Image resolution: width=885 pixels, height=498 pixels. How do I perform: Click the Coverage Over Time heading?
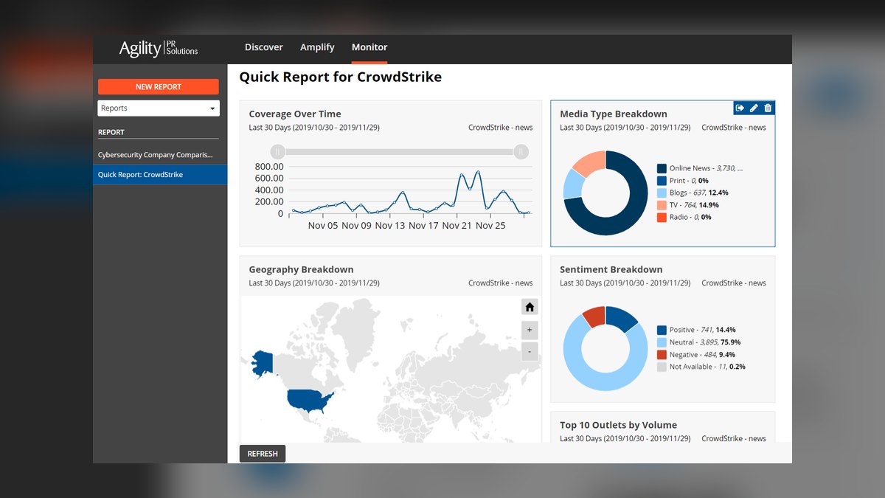pos(295,114)
